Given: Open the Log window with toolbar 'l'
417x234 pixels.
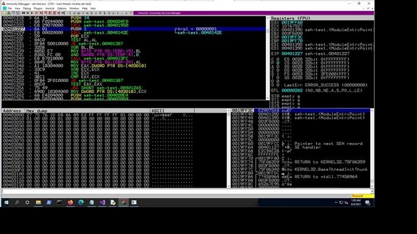Looking at the screenshot, I should (x=70, y=13).
